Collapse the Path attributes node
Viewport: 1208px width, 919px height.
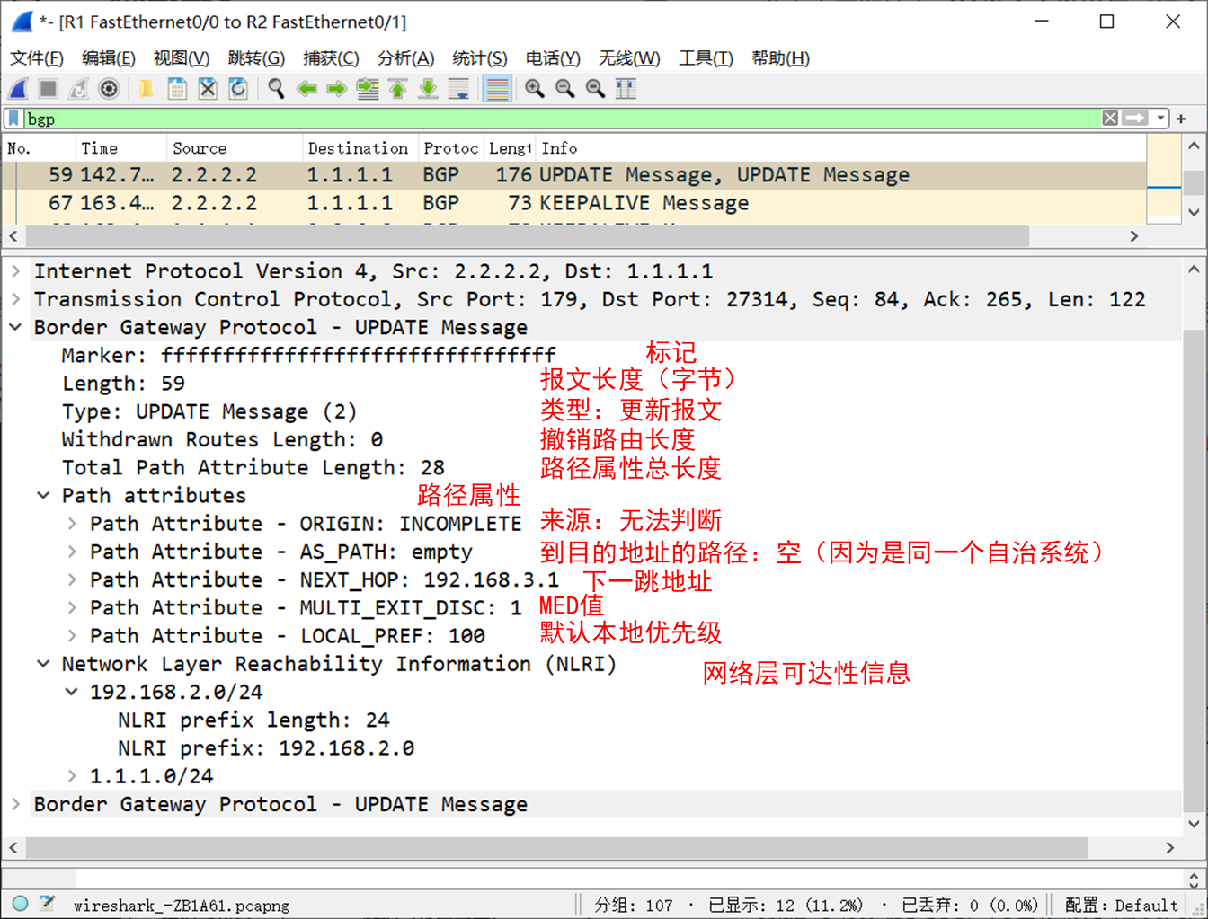(x=43, y=495)
